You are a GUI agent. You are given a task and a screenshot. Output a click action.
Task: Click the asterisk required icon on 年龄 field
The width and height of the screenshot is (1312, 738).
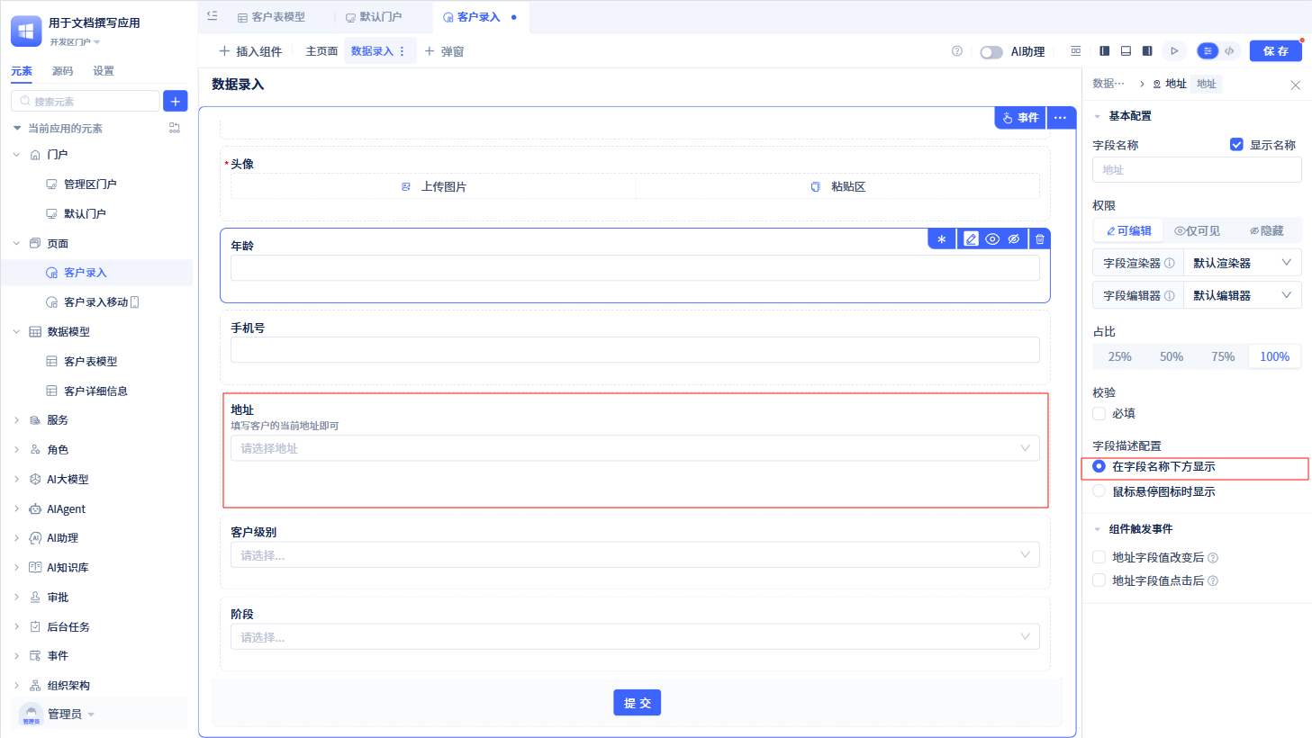(942, 239)
